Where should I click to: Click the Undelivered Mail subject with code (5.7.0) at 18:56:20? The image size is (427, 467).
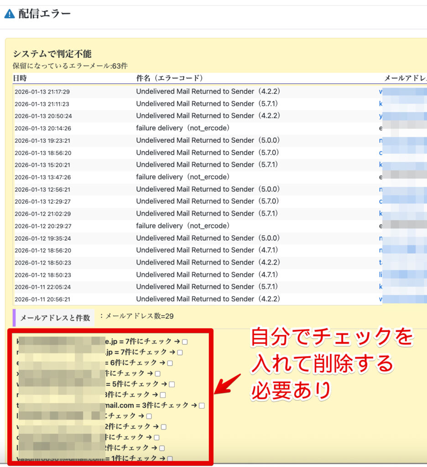pyautogui.click(x=208, y=152)
